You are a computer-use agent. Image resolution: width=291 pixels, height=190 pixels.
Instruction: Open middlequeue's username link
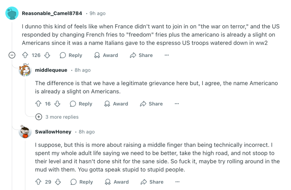[51, 70]
